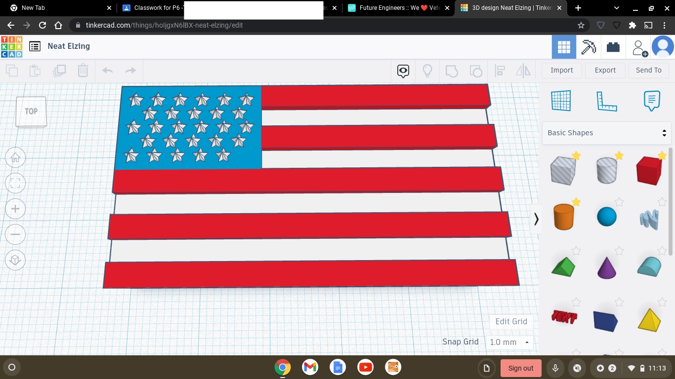Select the Notes tool icon
The image size is (675, 379).
[x=652, y=101]
